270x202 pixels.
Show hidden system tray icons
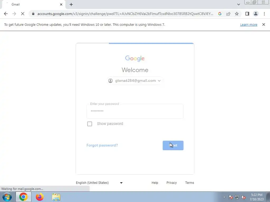pyautogui.click(x=224, y=197)
